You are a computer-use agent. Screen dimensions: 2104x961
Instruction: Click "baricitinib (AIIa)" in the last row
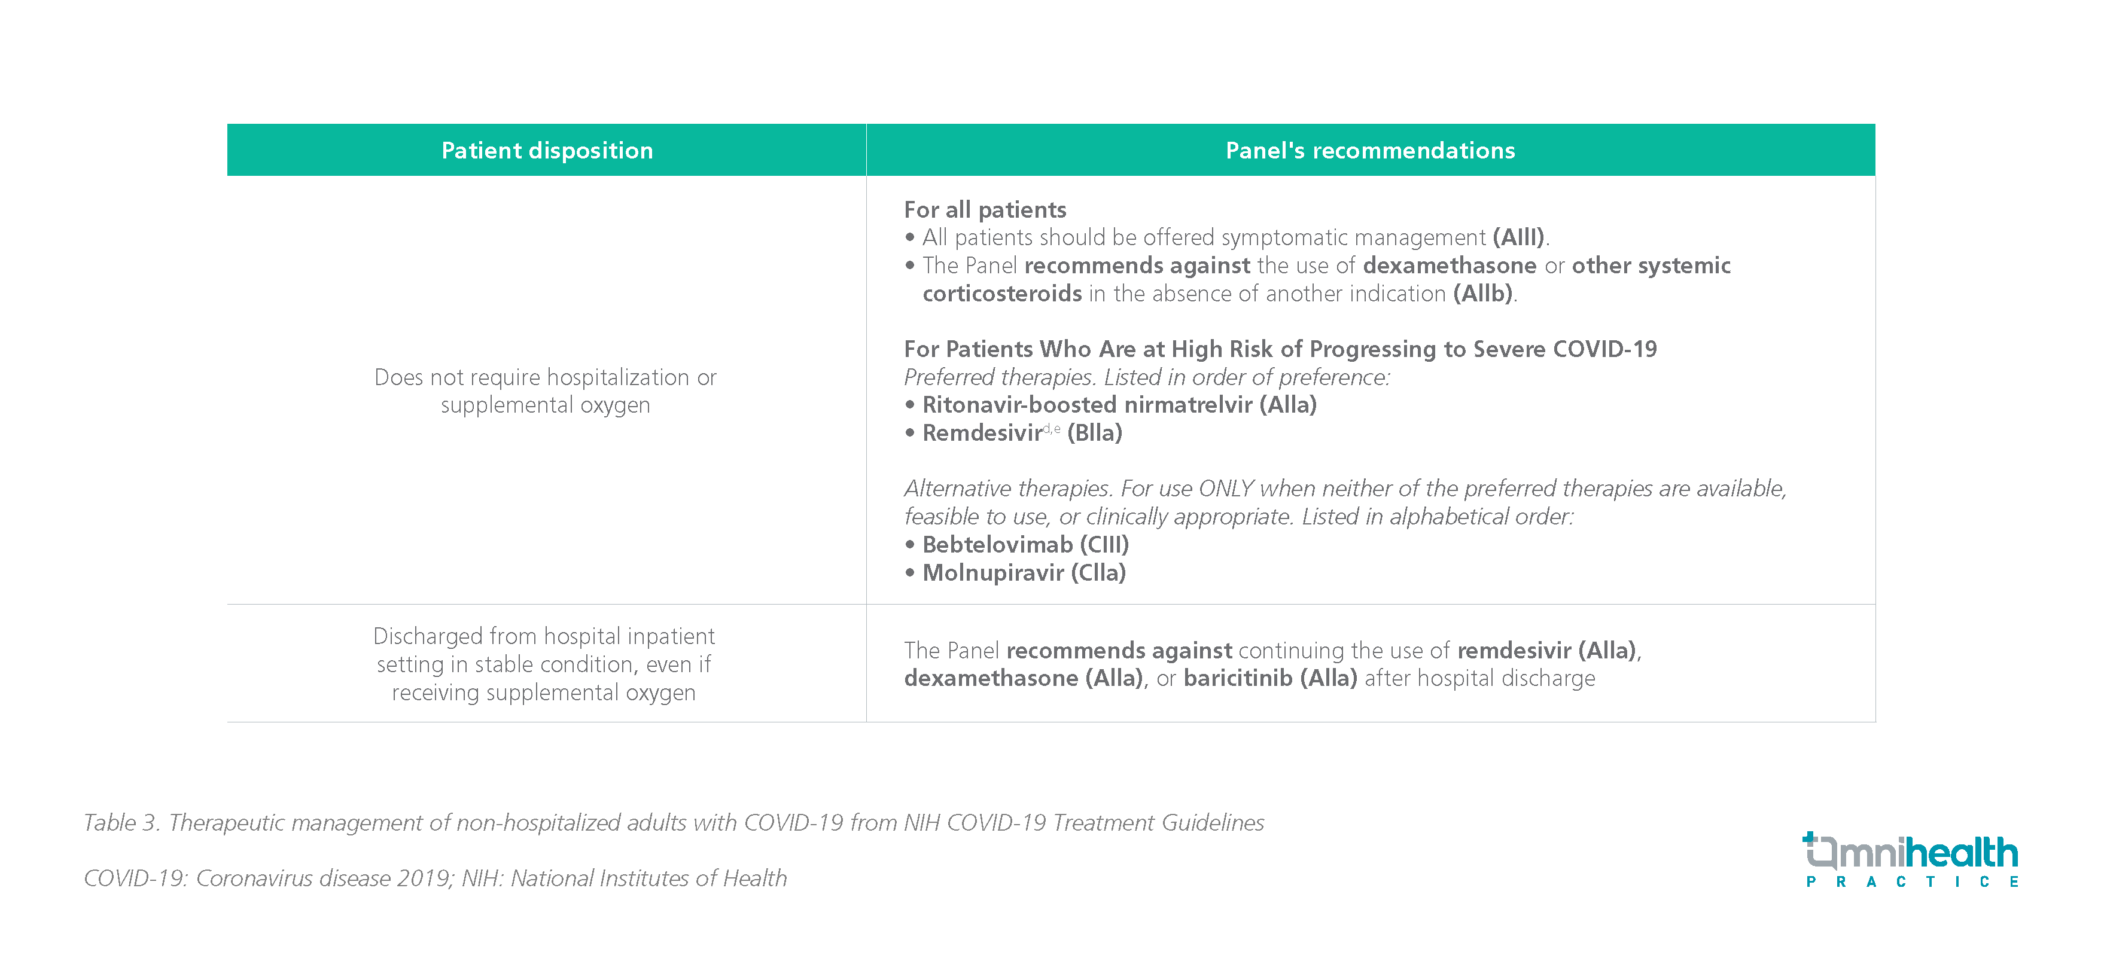1269,679
